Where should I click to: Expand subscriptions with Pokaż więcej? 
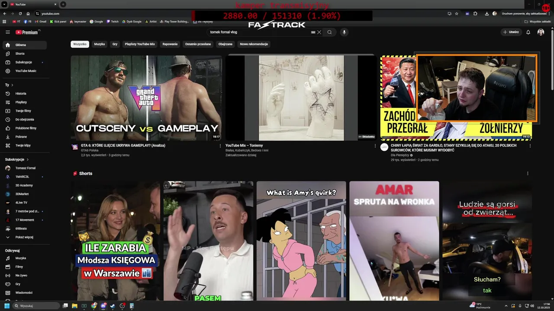(24, 237)
